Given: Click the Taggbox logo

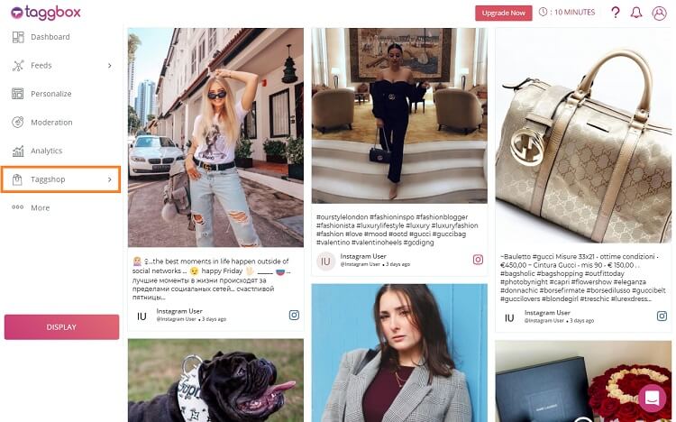Looking at the screenshot, I should 46,13.
